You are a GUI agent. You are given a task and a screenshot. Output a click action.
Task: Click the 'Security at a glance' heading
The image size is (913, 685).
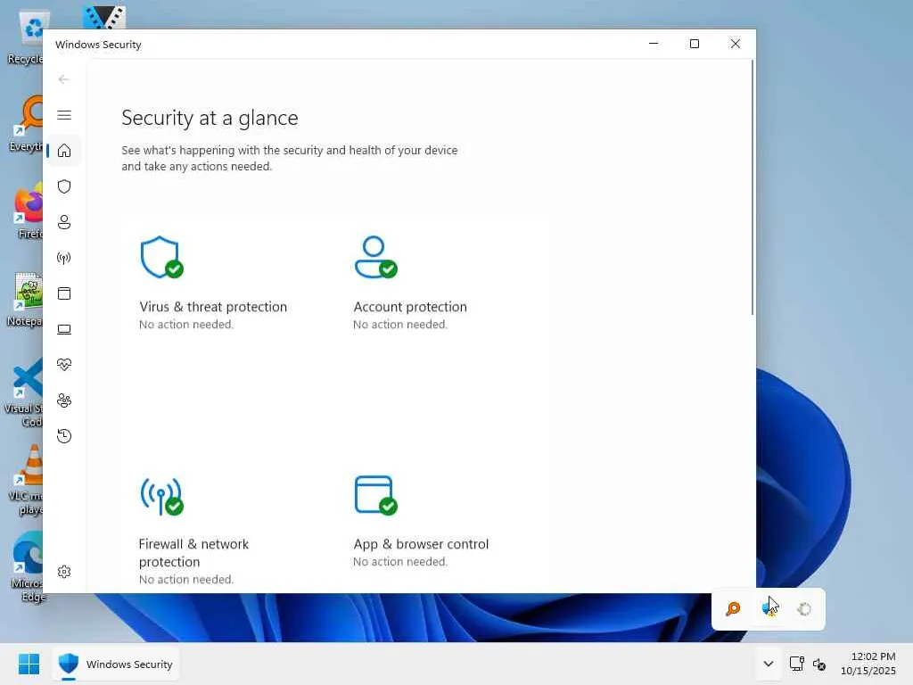tap(210, 119)
